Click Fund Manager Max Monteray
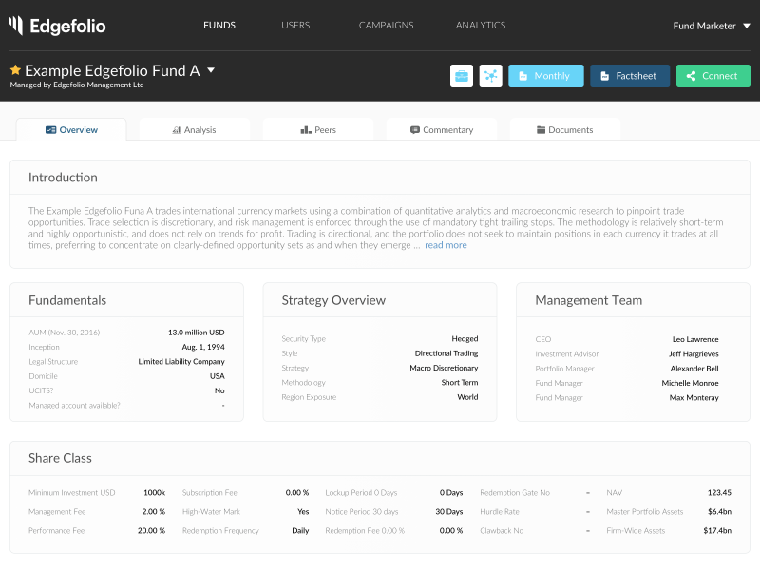760x570 pixels. 694,397
